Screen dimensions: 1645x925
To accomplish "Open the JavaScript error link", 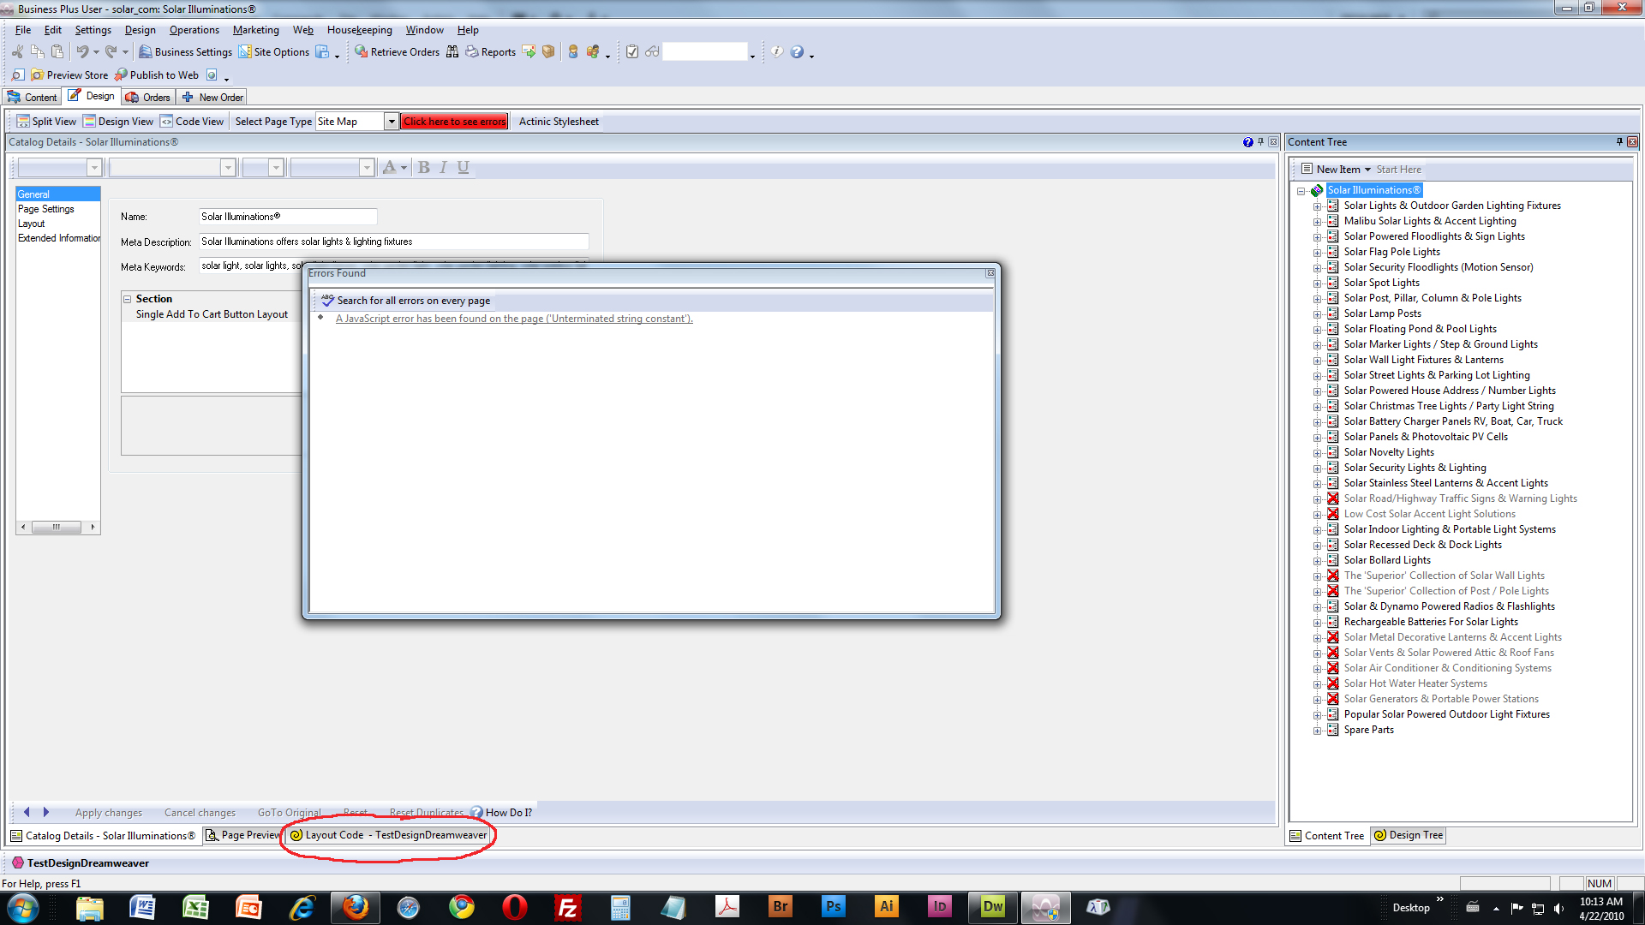I will [514, 319].
